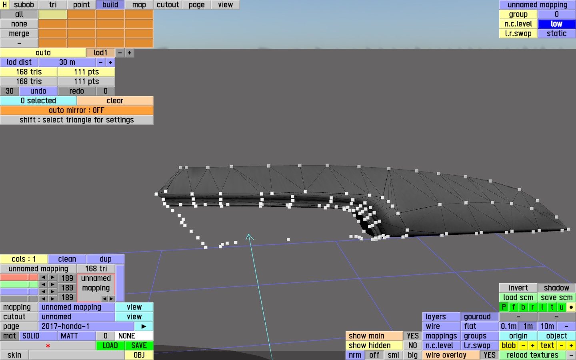576x360 pixels.
Task: Click the minus button beside reload textures
Action: (x=571, y=355)
